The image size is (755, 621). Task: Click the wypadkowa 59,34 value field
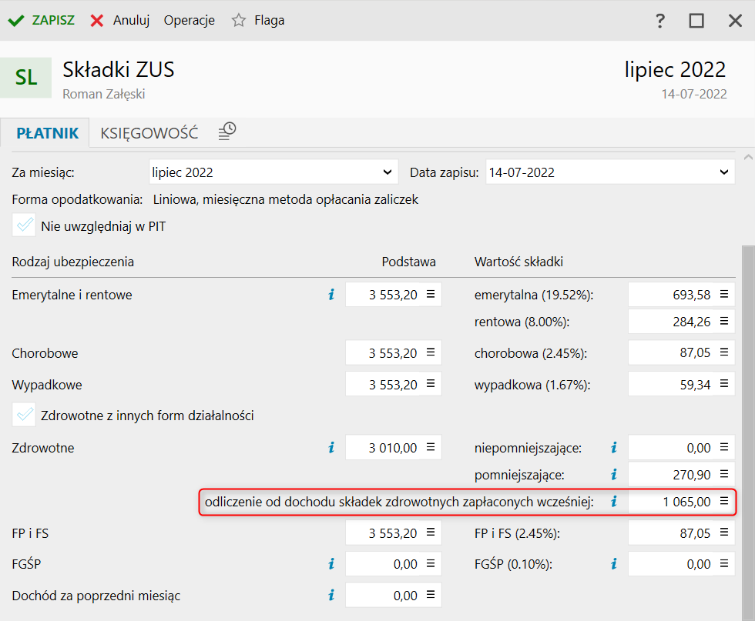pos(671,385)
